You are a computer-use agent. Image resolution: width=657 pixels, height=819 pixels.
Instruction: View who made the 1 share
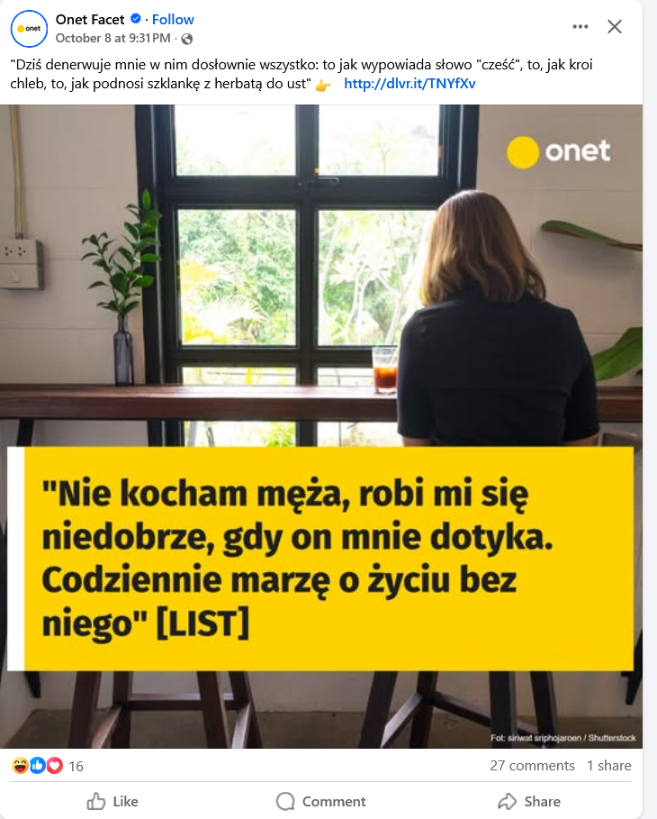tap(609, 766)
